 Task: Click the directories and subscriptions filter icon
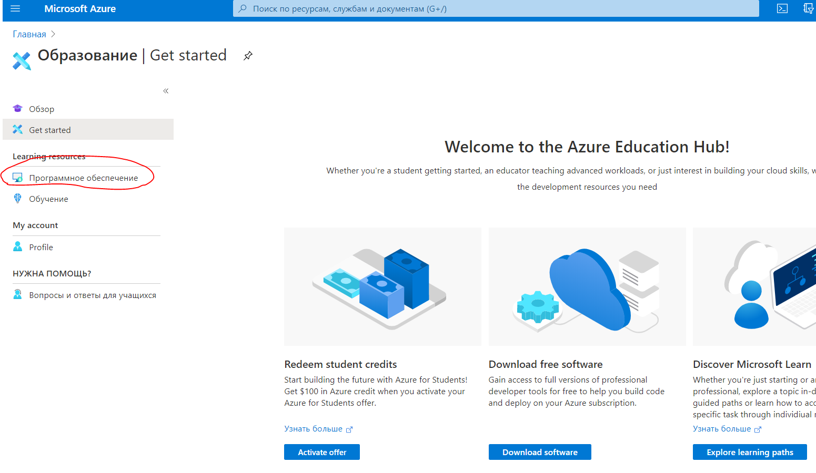pyautogui.click(x=809, y=8)
